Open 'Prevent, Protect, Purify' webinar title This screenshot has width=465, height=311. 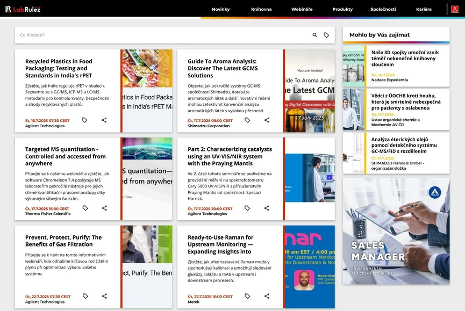(x=63, y=241)
